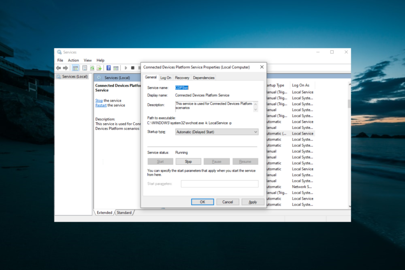Screen dimensions: 405x270
Task: Click the description text in the dialog box
Action: 214,106
